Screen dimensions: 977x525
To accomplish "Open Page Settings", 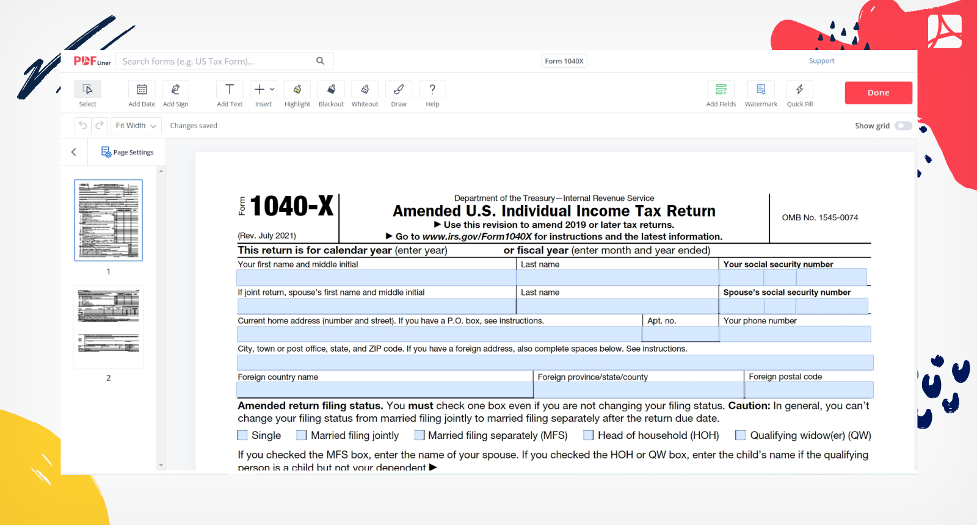I will click(127, 152).
